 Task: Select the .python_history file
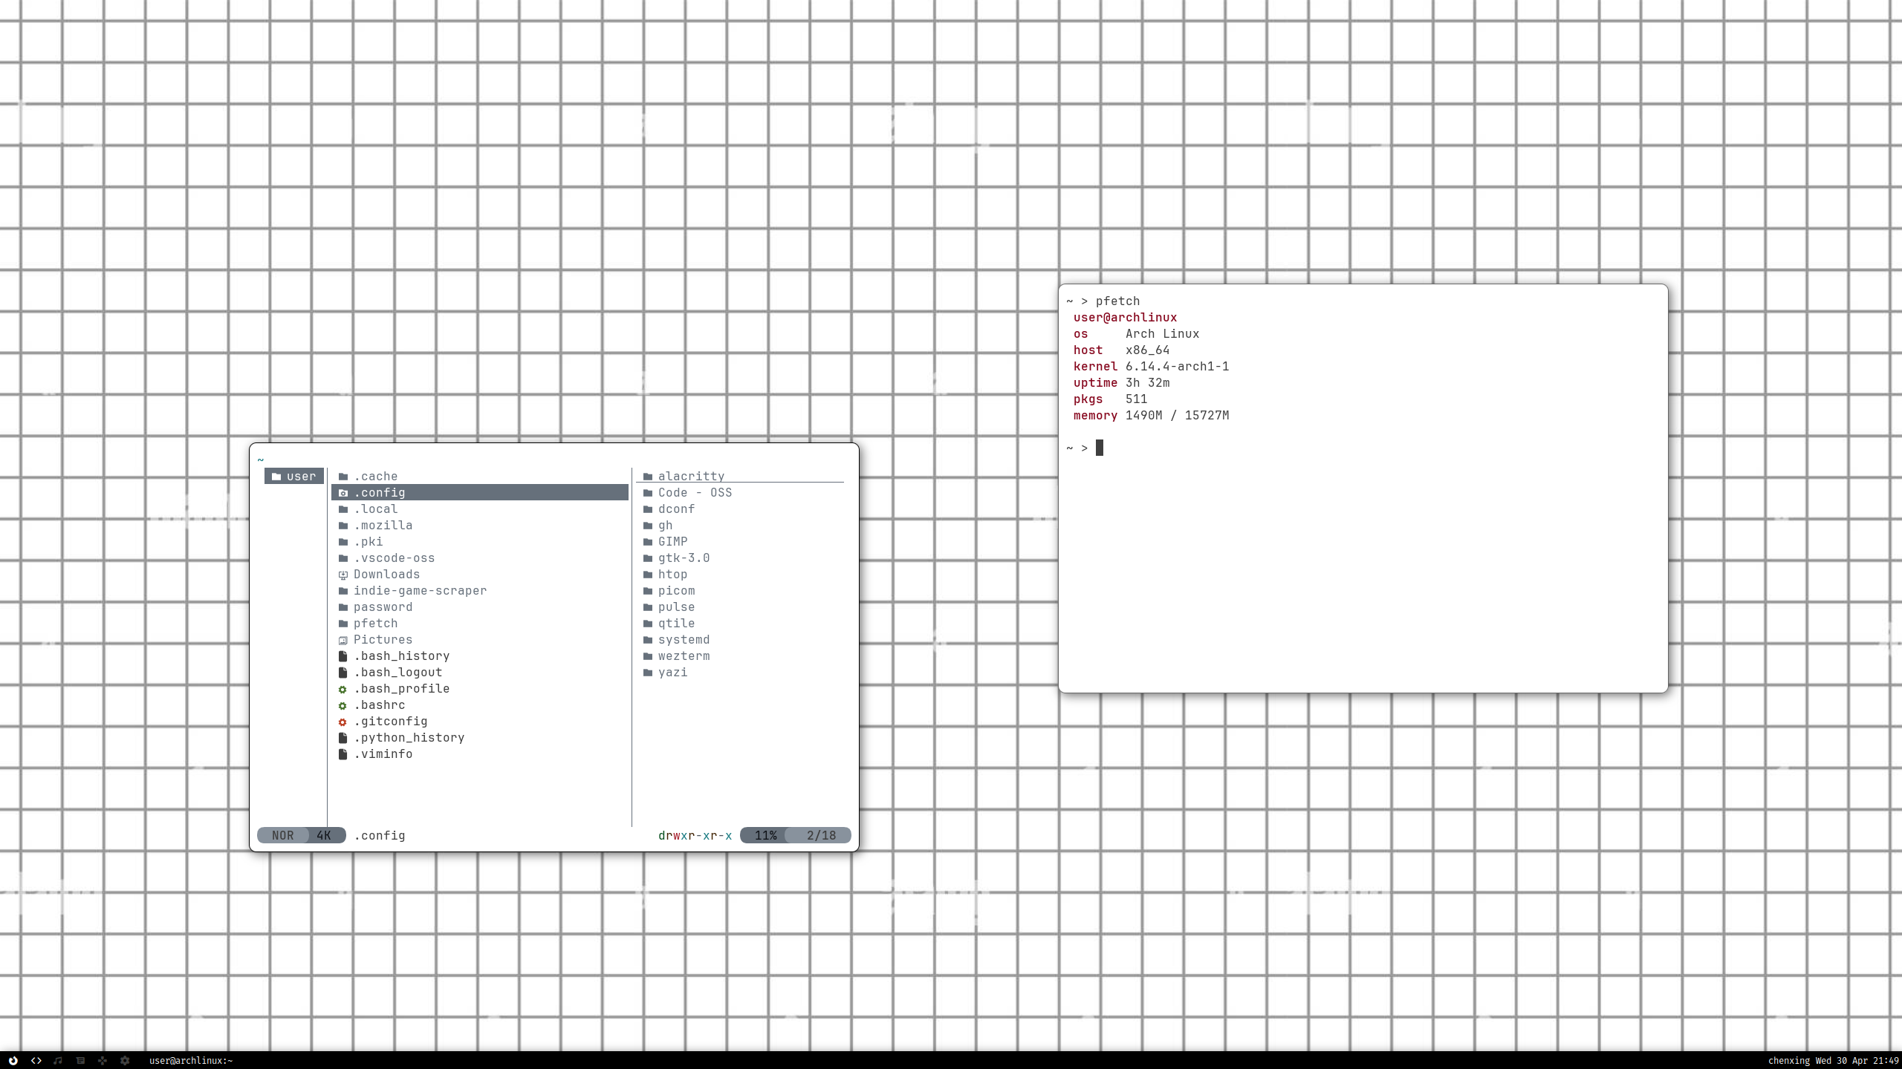[480, 738]
